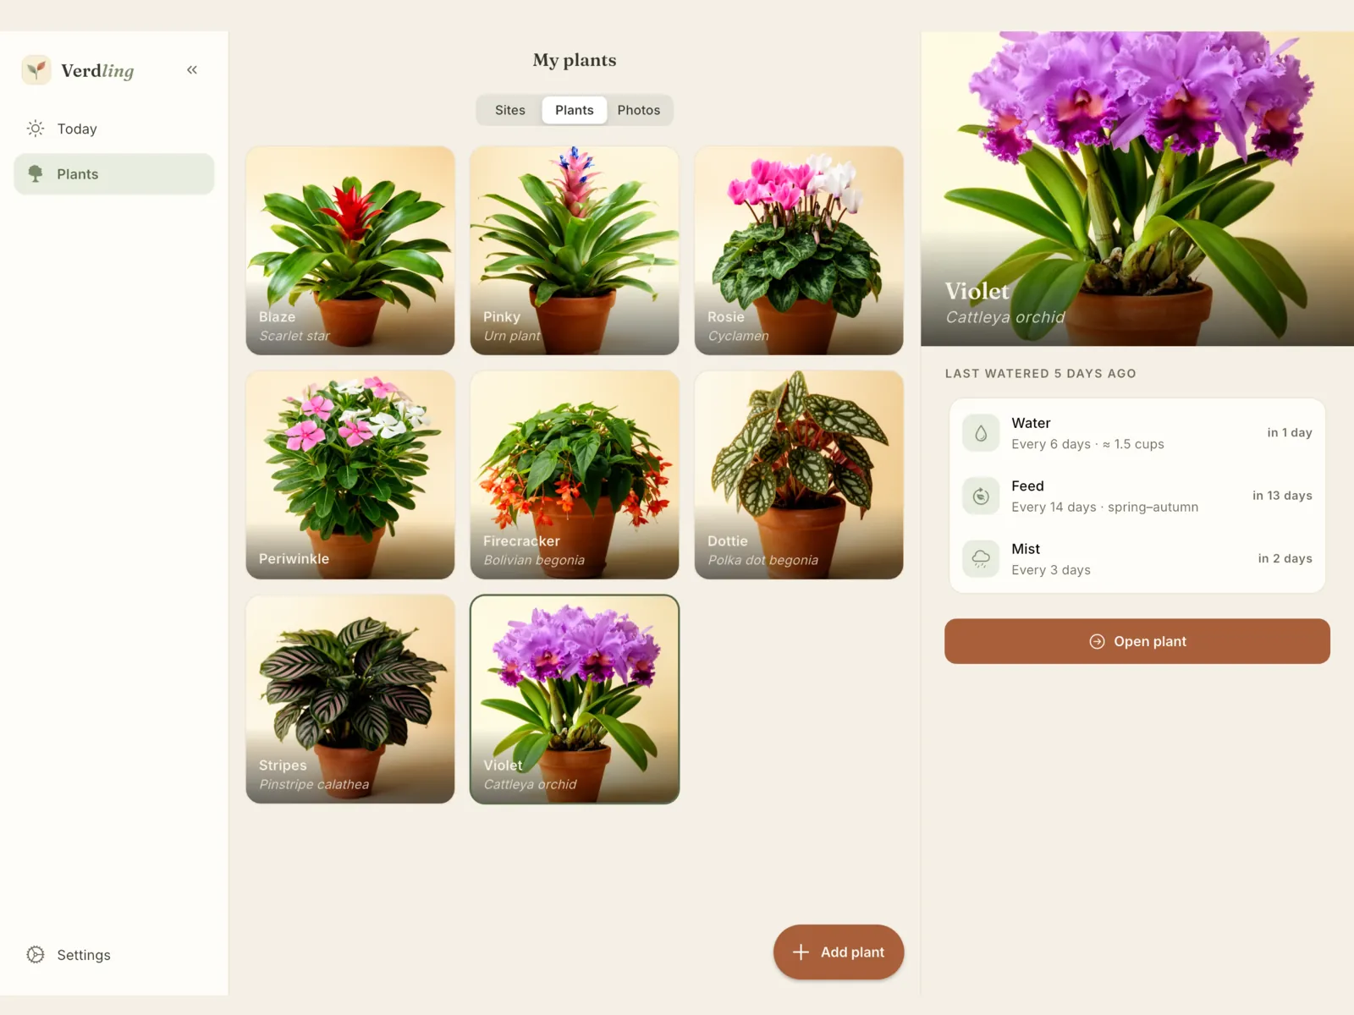Screen dimensions: 1354x1015
Task: Click the Mist cloud icon
Action: click(981, 558)
